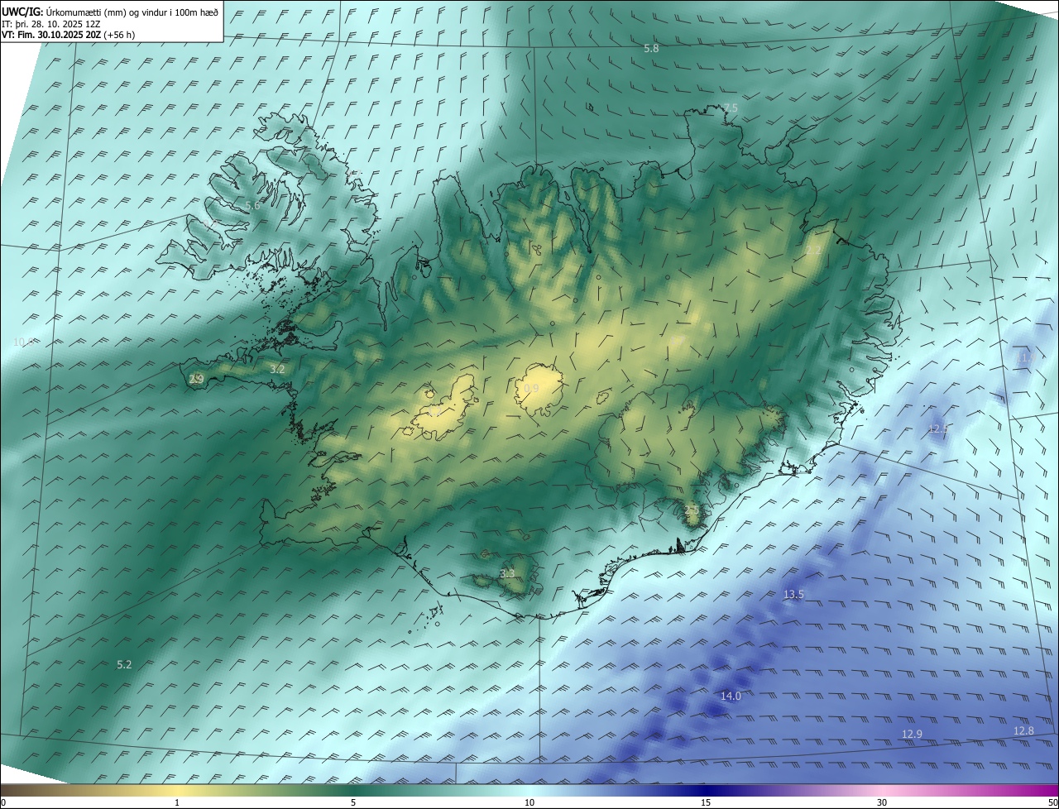Click the color scale bar under the map

(529, 790)
